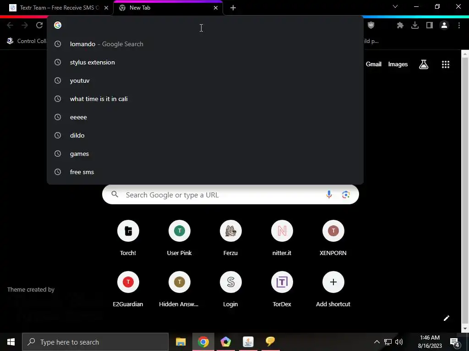Open the tab search dropdown chevron
The height and width of the screenshot is (351, 469).
point(395,6)
